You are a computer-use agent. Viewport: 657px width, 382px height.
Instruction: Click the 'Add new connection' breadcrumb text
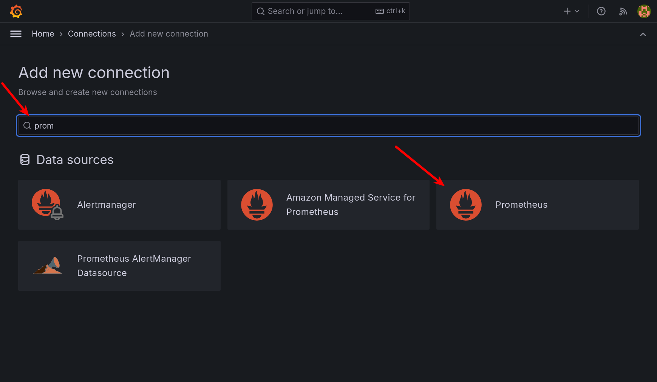pyautogui.click(x=169, y=34)
